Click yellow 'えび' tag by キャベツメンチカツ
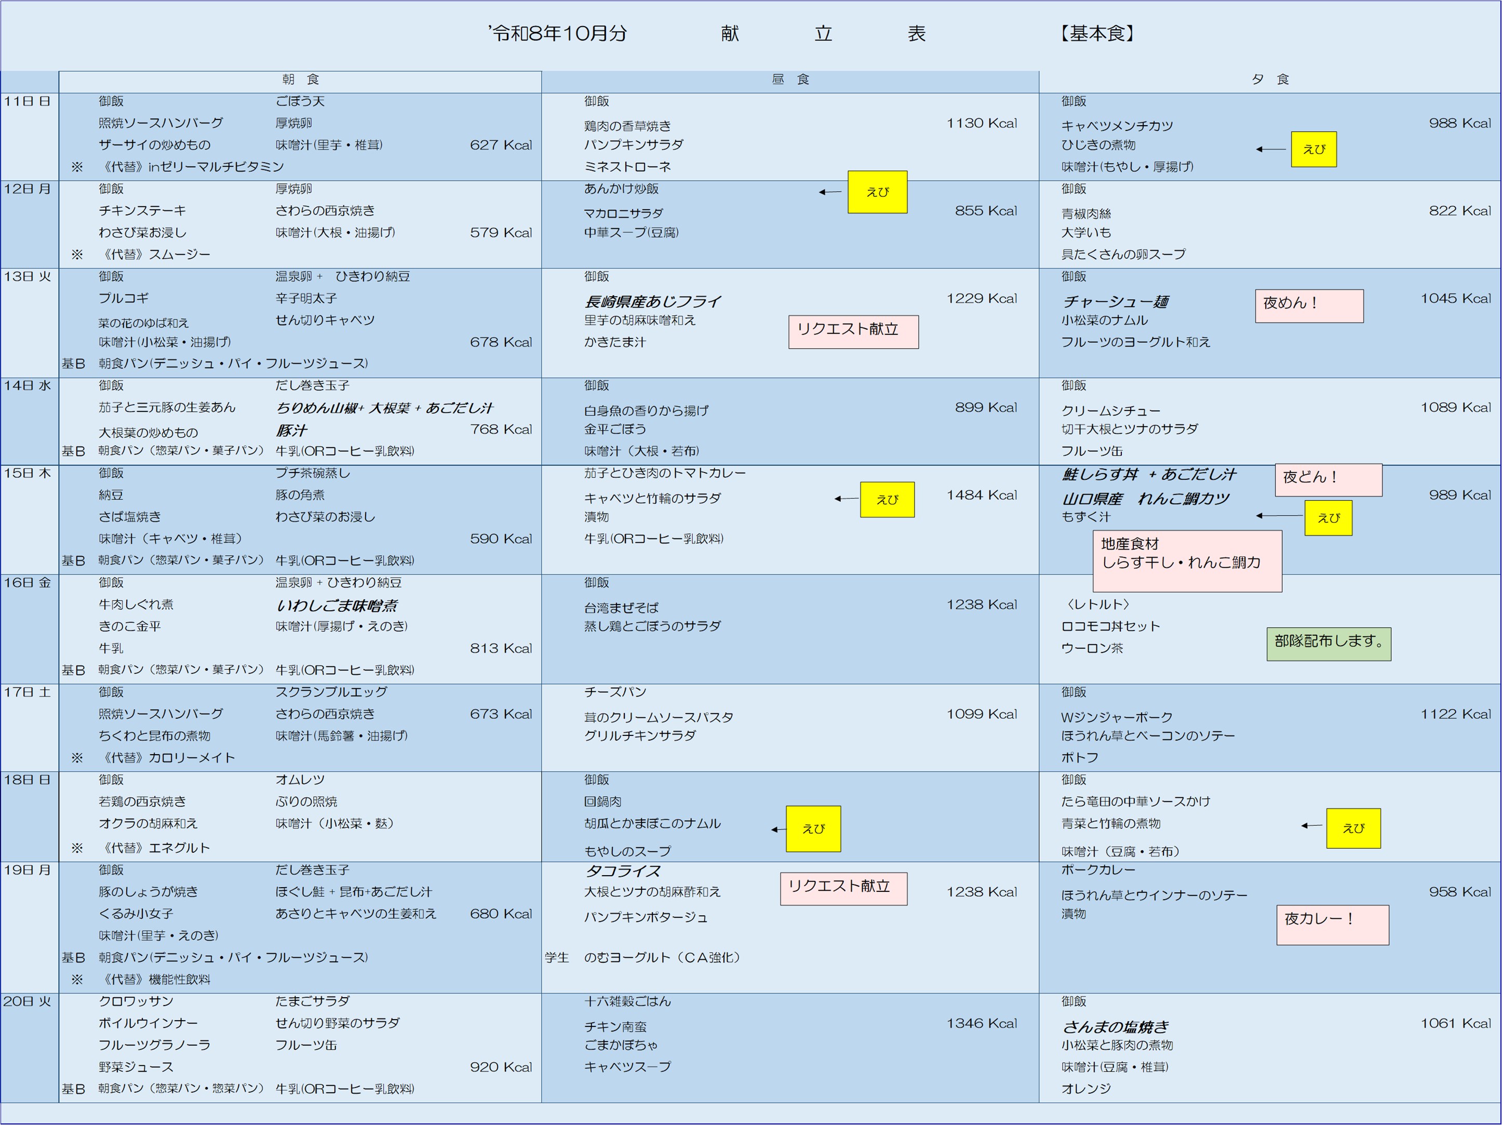 tap(1313, 150)
